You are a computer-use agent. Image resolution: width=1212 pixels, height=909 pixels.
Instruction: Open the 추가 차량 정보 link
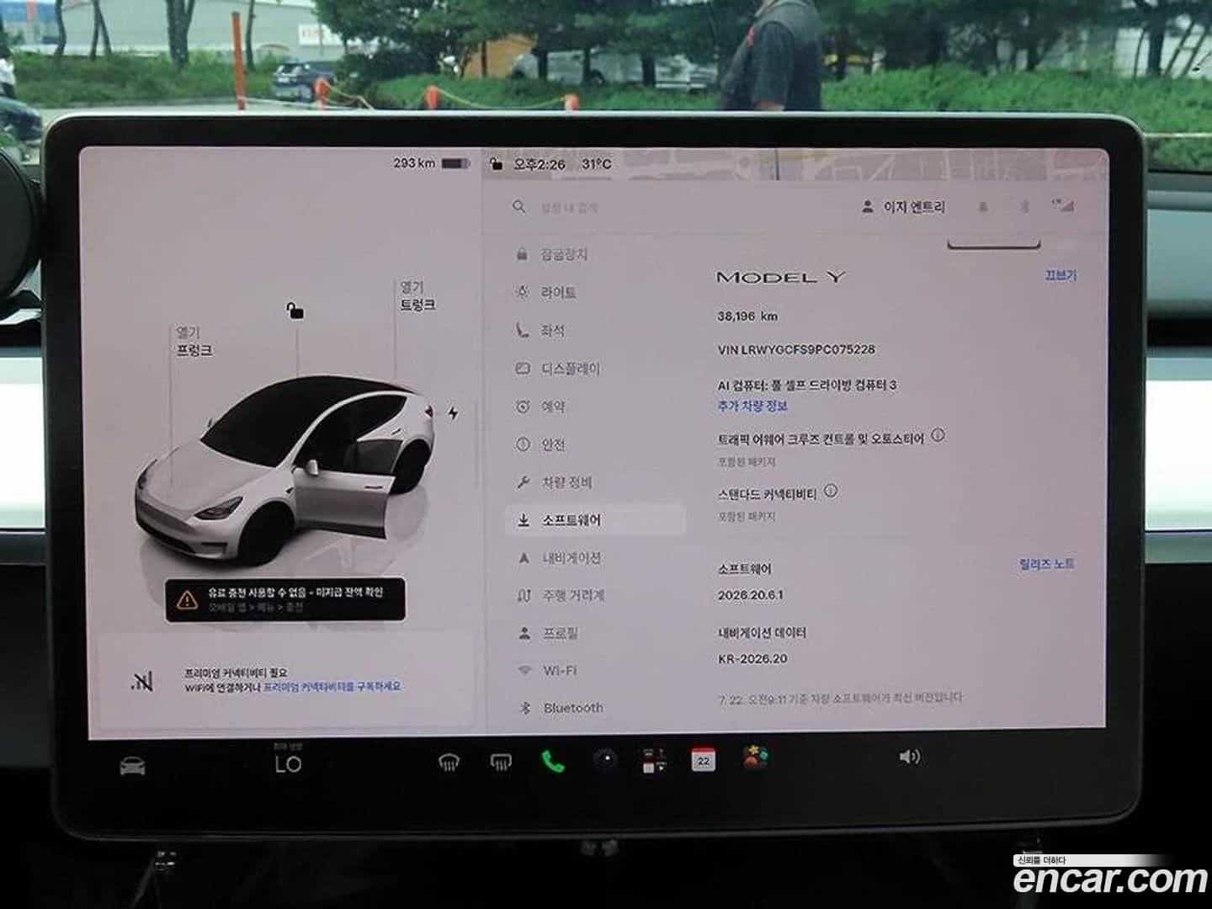pos(752,406)
